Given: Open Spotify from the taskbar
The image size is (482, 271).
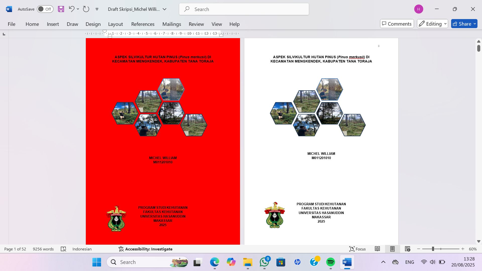Looking at the screenshot, I should tap(331, 262).
